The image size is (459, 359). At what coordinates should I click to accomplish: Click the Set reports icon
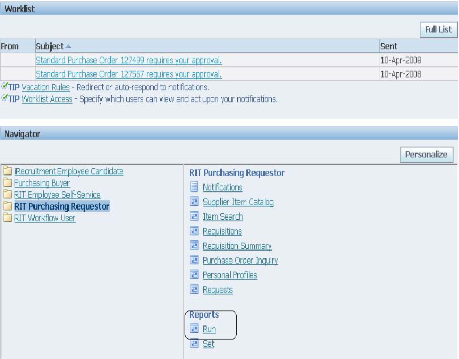(194, 344)
